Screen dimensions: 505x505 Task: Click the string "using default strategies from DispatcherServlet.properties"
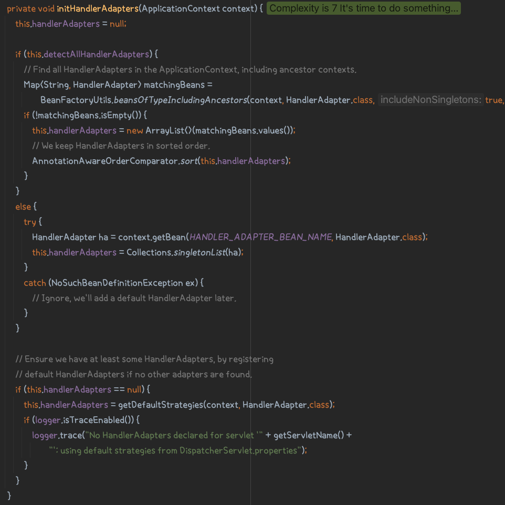pos(175,450)
